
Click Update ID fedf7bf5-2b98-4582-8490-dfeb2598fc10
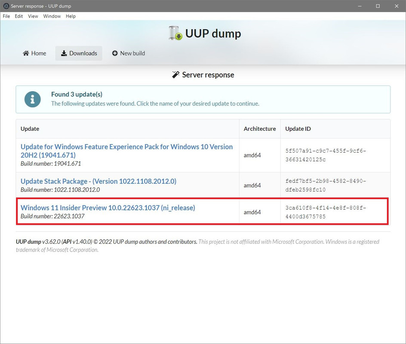pyautogui.click(x=326, y=185)
